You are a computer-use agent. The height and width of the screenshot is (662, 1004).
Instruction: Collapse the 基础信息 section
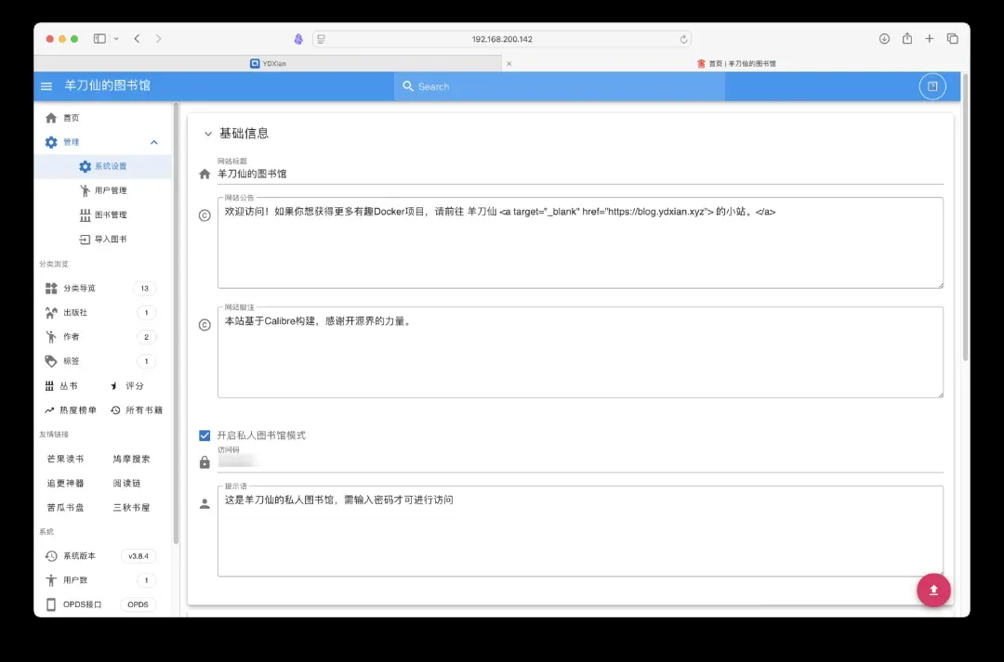point(208,134)
